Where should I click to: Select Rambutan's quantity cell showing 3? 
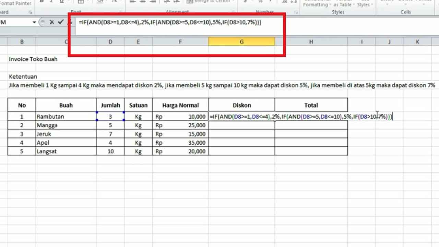[110, 117]
